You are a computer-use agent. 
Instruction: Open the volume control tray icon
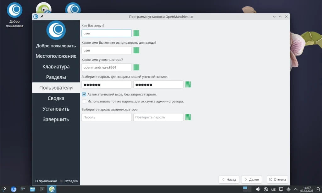pyautogui.click(x=258, y=189)
